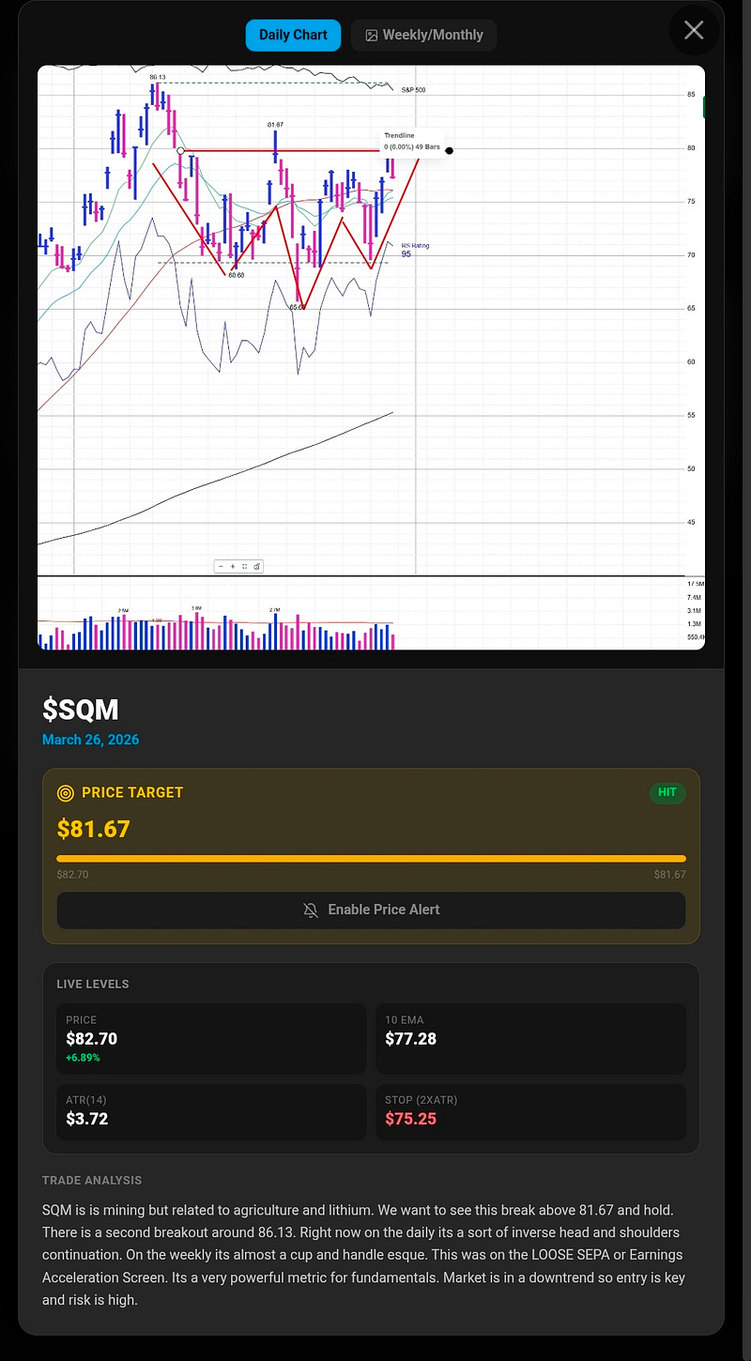Close the trade detail modal
Viewport: 751px width, 1361px height.
(694, 30)
